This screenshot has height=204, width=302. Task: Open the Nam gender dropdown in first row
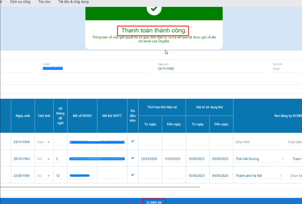[x=44, y=142]
